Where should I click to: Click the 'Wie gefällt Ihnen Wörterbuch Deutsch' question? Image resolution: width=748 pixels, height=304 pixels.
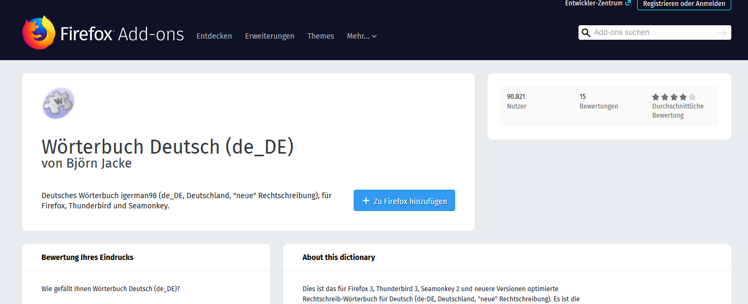(x=110, y=289)
